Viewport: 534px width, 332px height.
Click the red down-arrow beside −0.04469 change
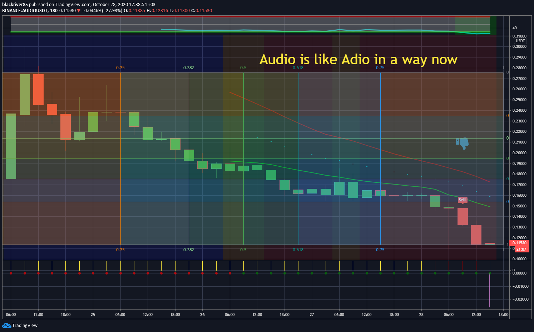click(x=79, y=11)
